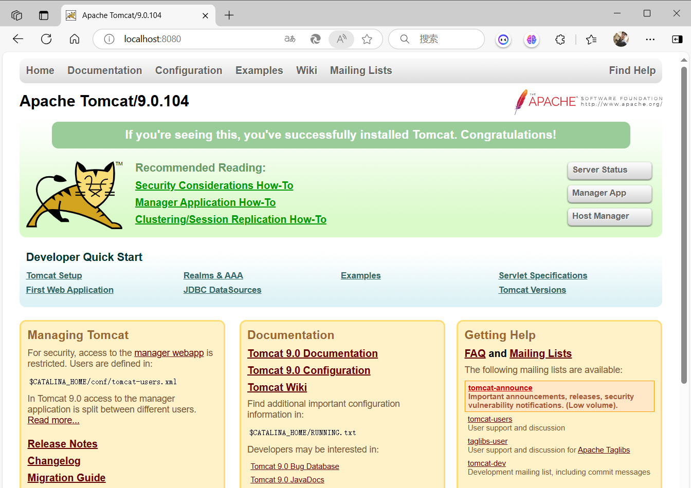This screenshot has width=691, height=488.
Task: Open the Examples link under Developer Quick Start
Action: 361,275
